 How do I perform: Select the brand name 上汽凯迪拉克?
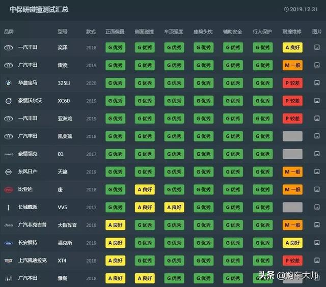[33, 260]
